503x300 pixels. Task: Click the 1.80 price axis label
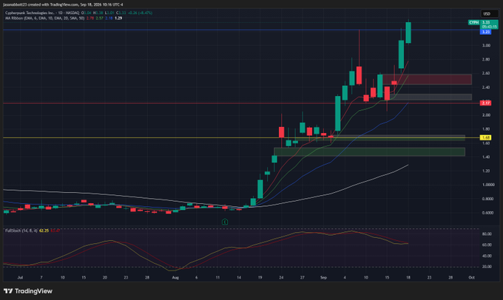click(486, 129)
